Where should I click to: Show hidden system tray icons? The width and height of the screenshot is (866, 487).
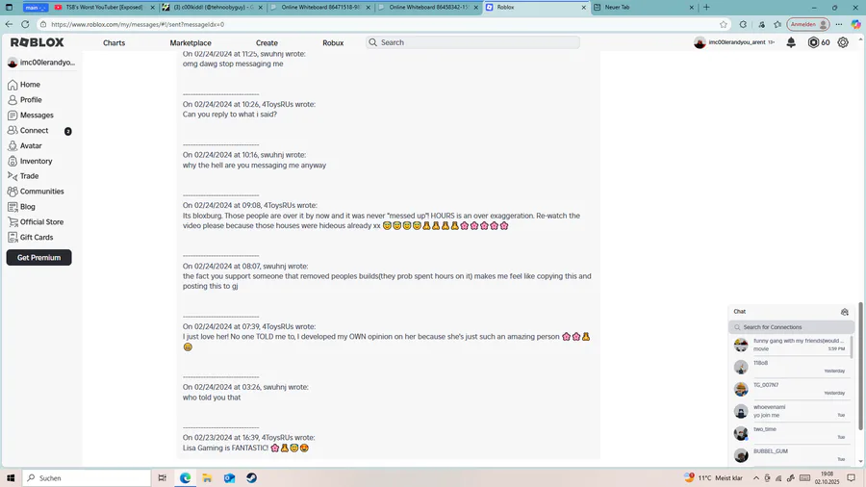pyautogui.click(x=756, y=478)
